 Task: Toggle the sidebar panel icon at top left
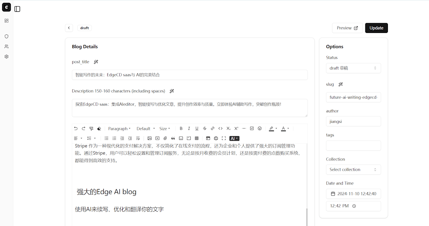pyautogui.click(x=17, y=9)
